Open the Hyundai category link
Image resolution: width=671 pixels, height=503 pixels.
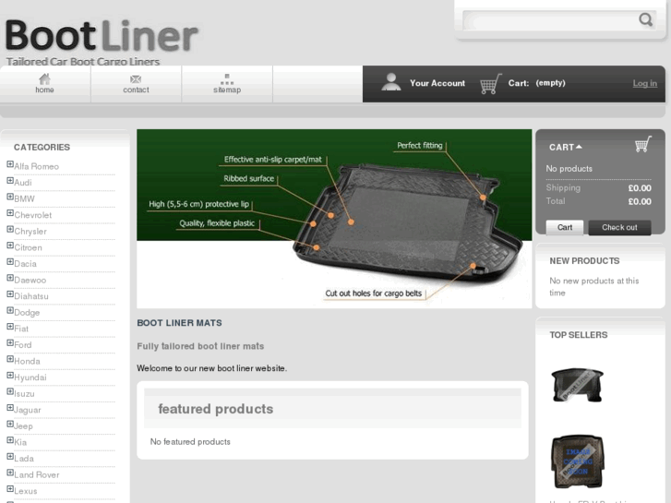pyautogui.click(x=30, y=378)
